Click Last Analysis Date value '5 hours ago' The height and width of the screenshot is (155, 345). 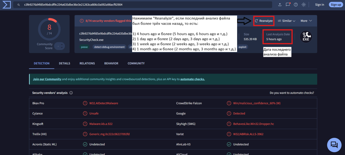(x=274, y=39)
